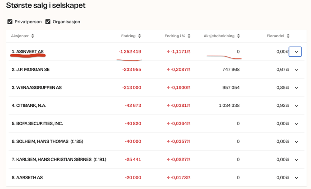This screenshot has height=189, width=311.
Task: Sort by Endring i % sort icon
Action: [189, 36]
